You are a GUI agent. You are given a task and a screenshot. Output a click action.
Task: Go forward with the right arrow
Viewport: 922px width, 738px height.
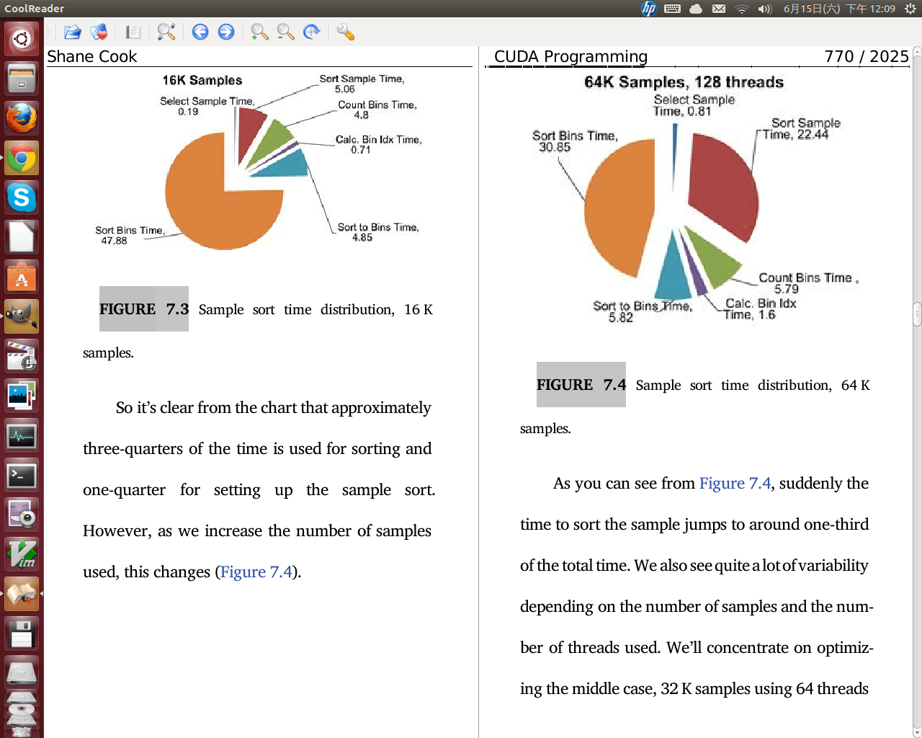(226, 32)
